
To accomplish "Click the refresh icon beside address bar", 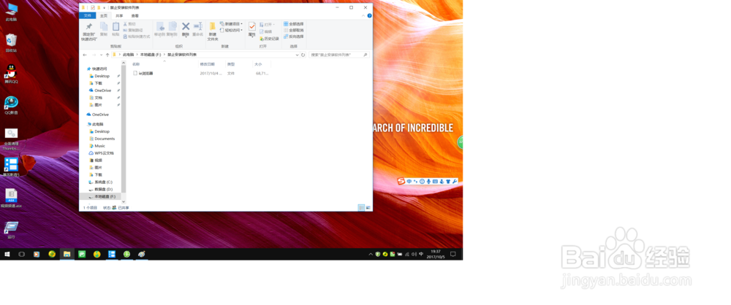I will 303,55.
